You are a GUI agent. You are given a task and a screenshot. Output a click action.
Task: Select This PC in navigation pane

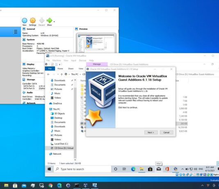pos(56,109)
